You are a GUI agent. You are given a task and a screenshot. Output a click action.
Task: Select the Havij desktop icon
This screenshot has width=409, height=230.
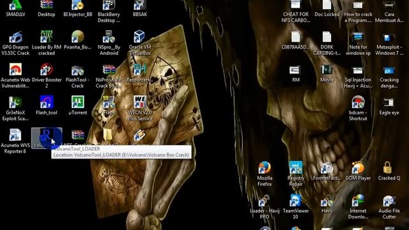(327, 201)
